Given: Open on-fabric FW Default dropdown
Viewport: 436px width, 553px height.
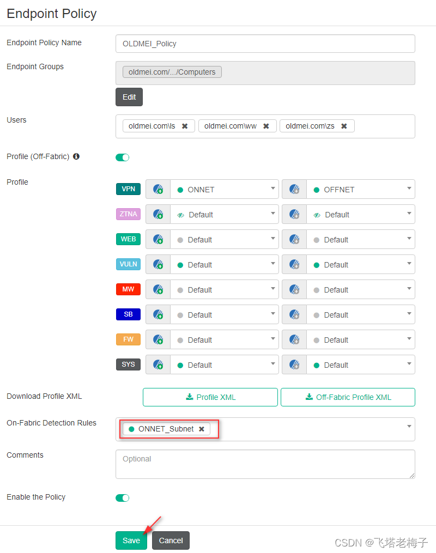Looking at the screenshot, I should pos(225,339).
